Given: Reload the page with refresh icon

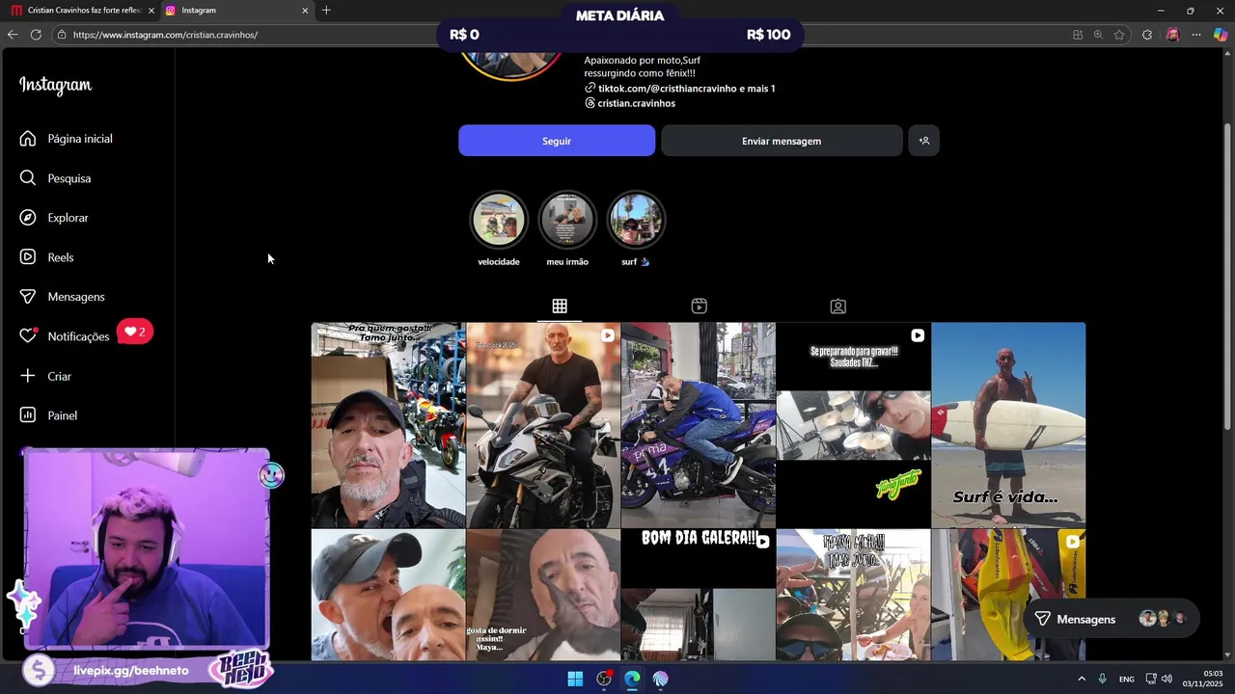Looking at the screenshot, I should pyautogui.click(x=36, y=35).
